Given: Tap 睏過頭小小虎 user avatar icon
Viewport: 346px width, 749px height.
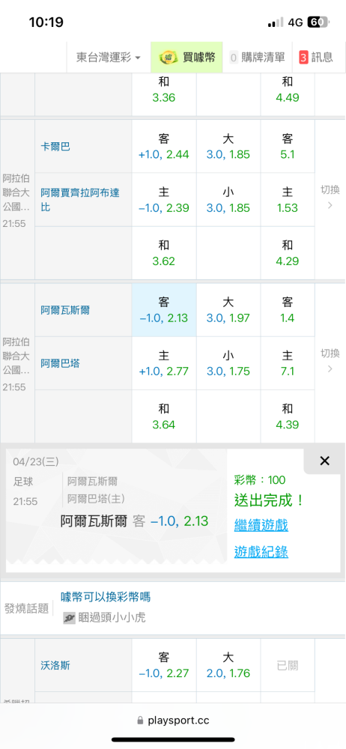Looking at the screenshot, I should [70, 618].
